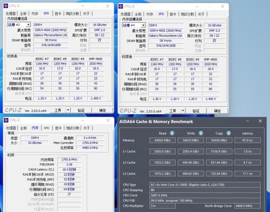Minimize the AIDA64 benchmark window
The image size is (270, 212).
[248, 121]
